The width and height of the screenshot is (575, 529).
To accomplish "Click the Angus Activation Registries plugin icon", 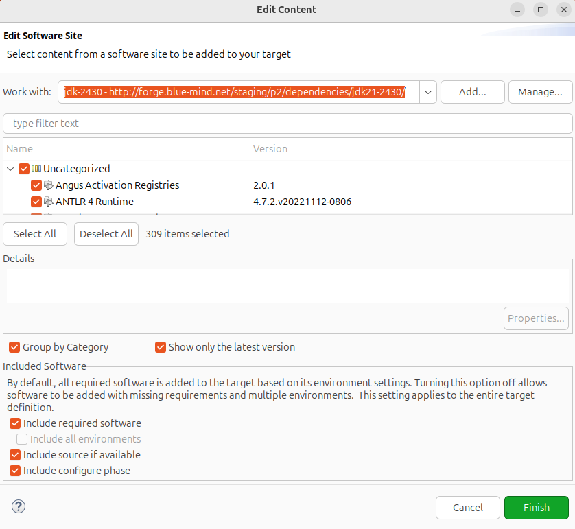I will click(49, 185).
